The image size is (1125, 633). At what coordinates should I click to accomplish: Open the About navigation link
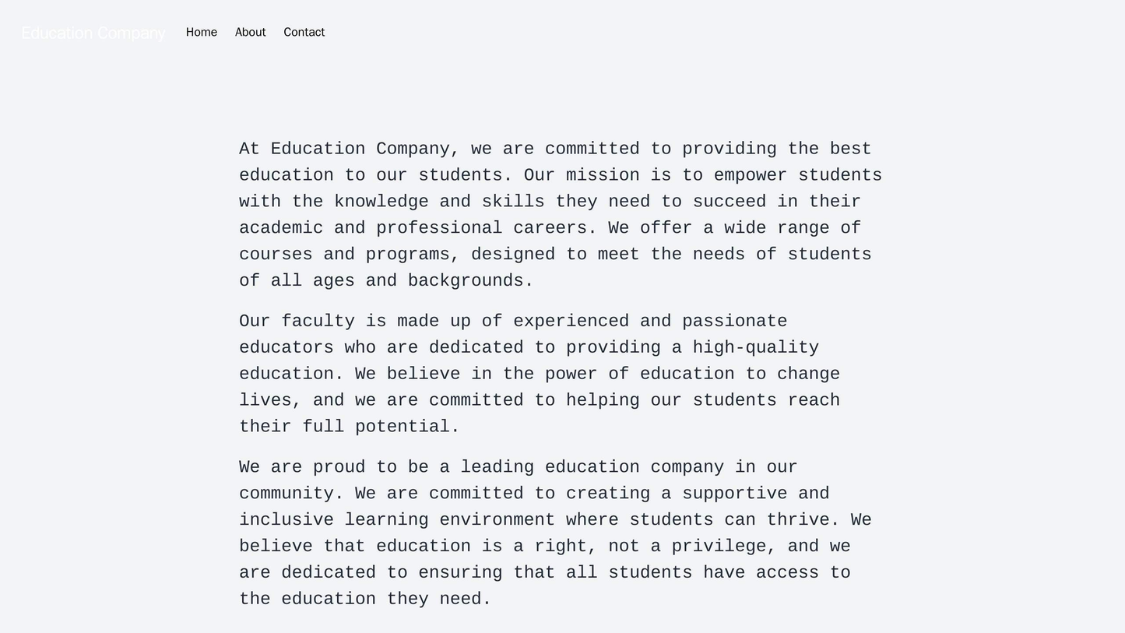coord(249,32)
